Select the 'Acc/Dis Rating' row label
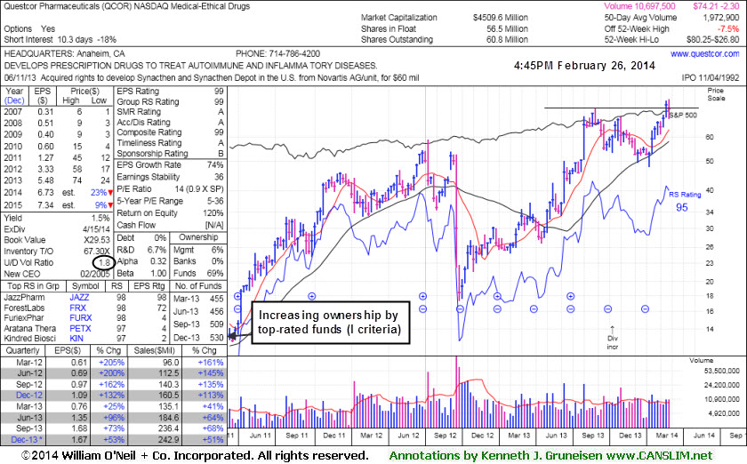Image resolution: width=747 pixels, height=464 pixels. point(143,122)
